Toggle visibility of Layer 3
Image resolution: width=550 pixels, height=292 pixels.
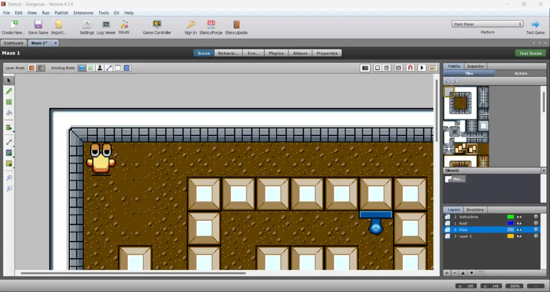pos(519,236)
